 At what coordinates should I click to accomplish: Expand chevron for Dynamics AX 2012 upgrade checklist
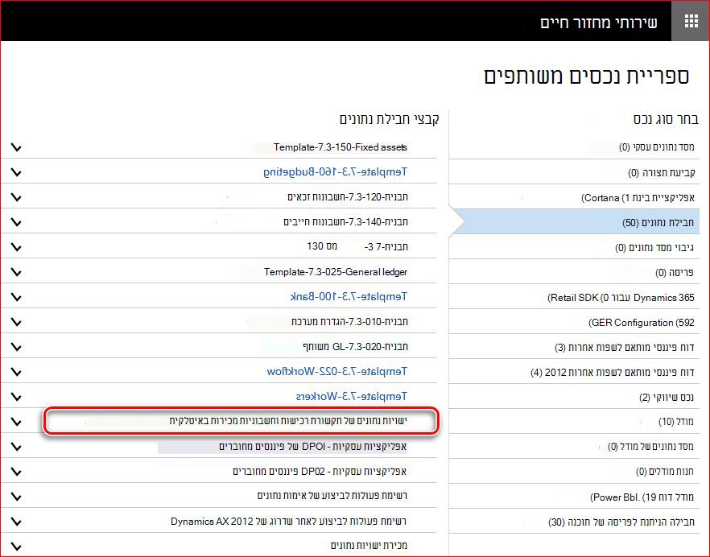point(16,522)
